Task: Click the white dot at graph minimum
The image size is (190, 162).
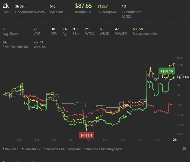Action: pyautogui.click(x=87, y=130)
